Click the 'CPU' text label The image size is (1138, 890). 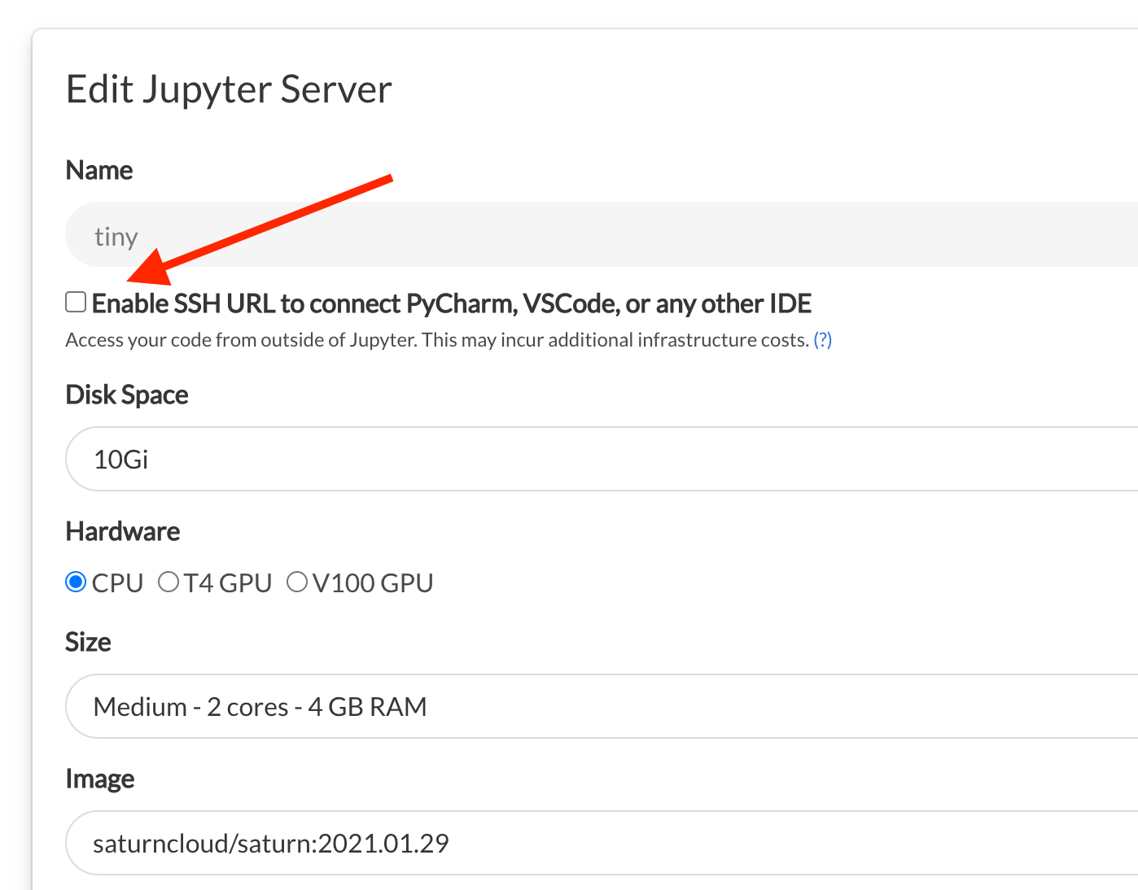click(117, 583)
